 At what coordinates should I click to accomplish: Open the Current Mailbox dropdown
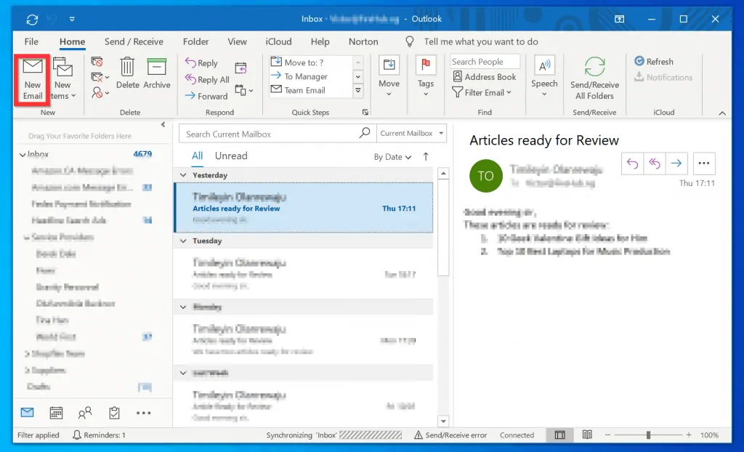tap(411, 133)
